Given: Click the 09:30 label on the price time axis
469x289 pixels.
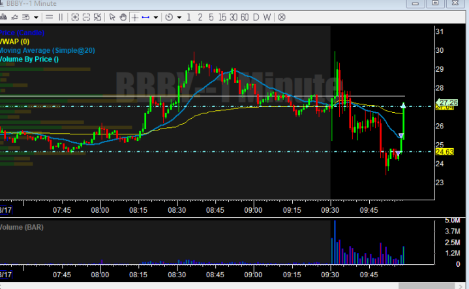Looking at the screenshot, I should pyautogui.click(x=330, y=210).
